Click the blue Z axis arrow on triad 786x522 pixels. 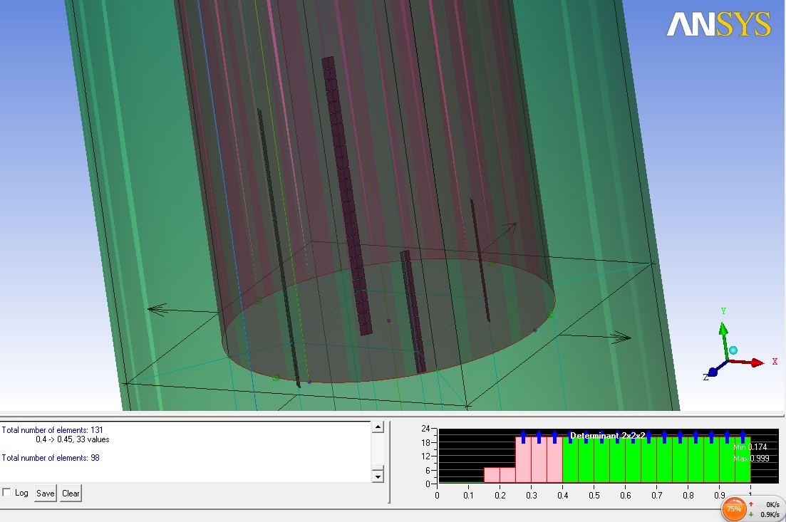tap(715, 371)
